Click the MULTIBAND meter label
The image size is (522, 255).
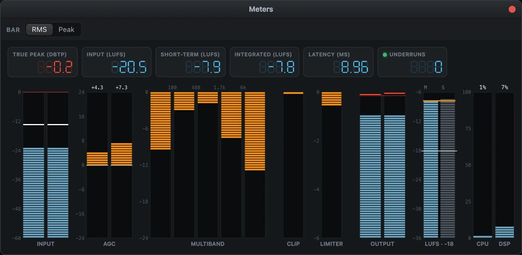tap(208, 244)
